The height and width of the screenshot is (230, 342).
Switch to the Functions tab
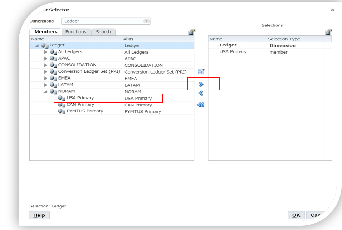[75, 32]
